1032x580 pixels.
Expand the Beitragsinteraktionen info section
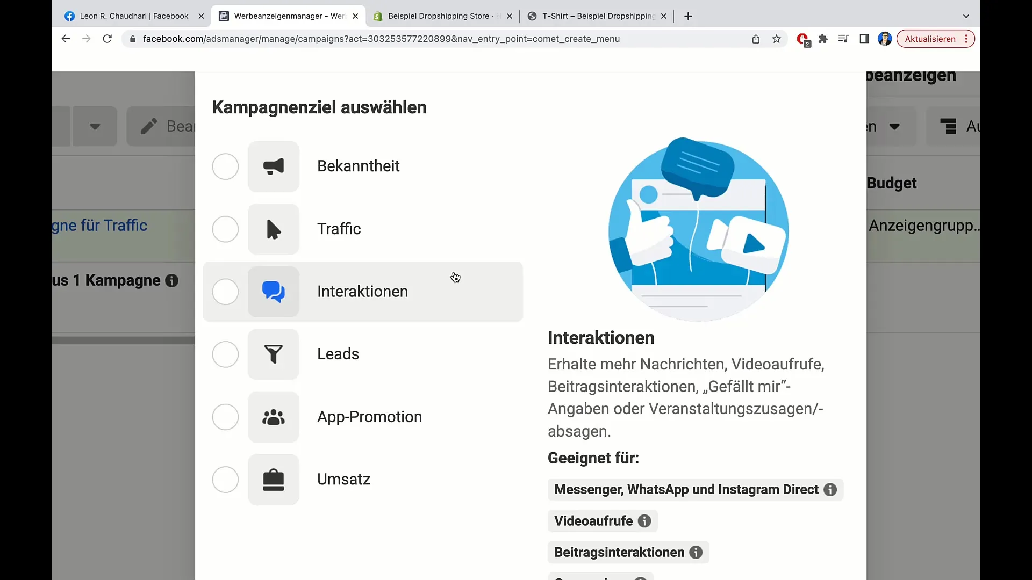click(x=696, y=553)
